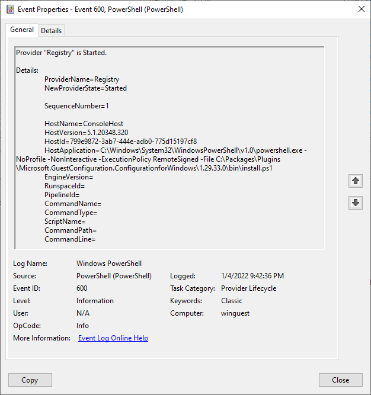The image size is (371, 395).
Task: Click the 'CommandName=' line
Action: (x=73, y=204)
